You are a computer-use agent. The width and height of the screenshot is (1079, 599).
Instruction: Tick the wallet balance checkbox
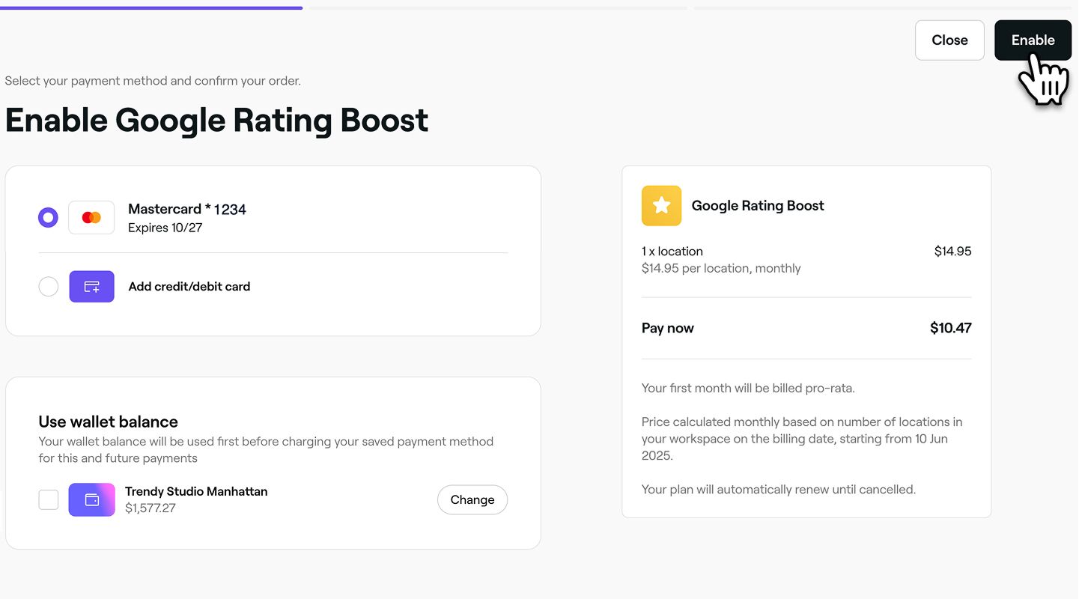(49, 499)
